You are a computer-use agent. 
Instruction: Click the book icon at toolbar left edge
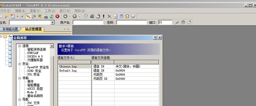[x=1, y=16]
